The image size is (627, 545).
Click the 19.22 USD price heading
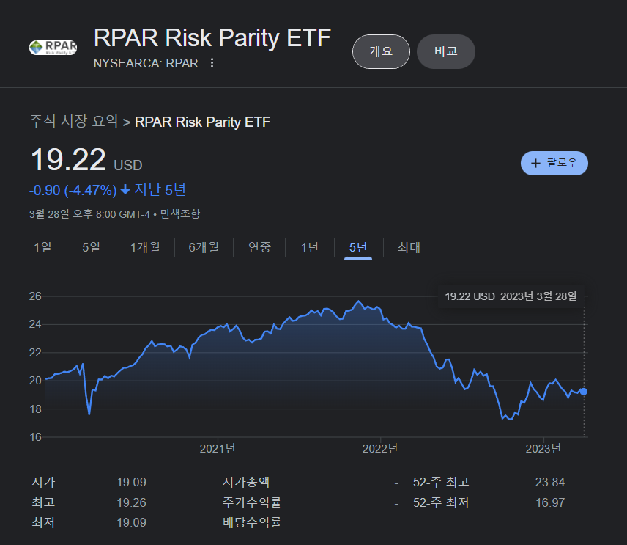point(86,160)
